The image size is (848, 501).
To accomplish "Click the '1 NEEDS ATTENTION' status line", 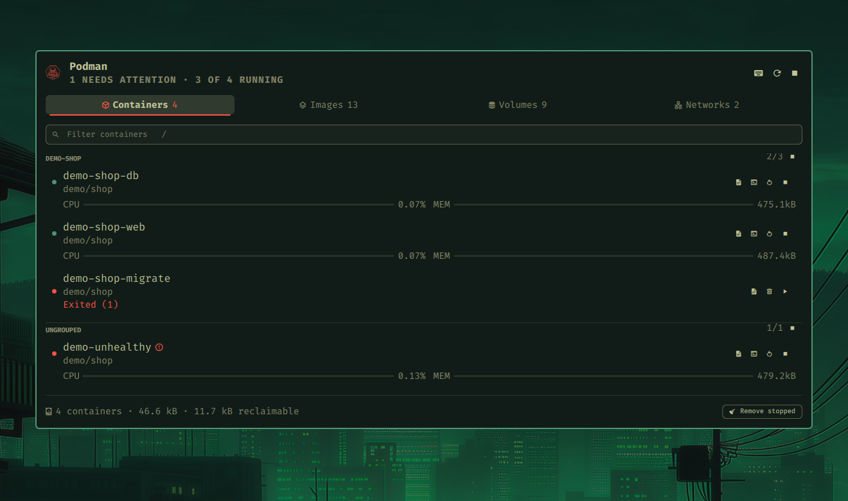I will [x=176, y=80].
